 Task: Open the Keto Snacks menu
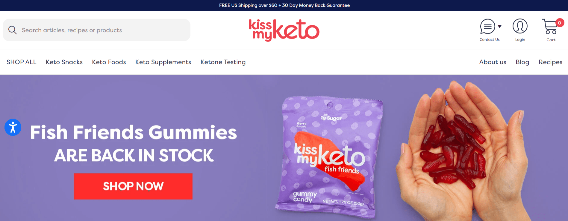(64, 62)
